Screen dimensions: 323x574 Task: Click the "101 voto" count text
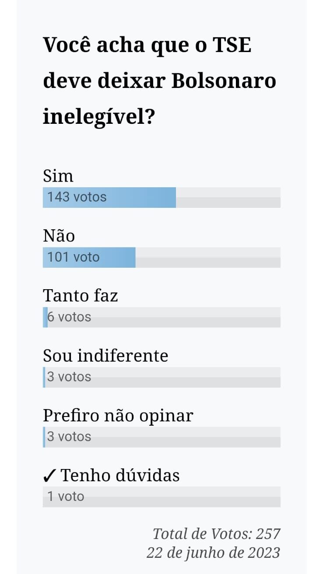[x=73, y=257]
